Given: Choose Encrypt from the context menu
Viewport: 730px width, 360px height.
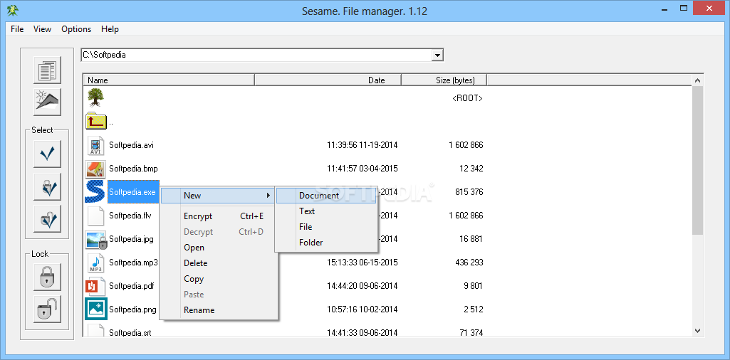Looking at the screenshot, I should pos(219,216).
